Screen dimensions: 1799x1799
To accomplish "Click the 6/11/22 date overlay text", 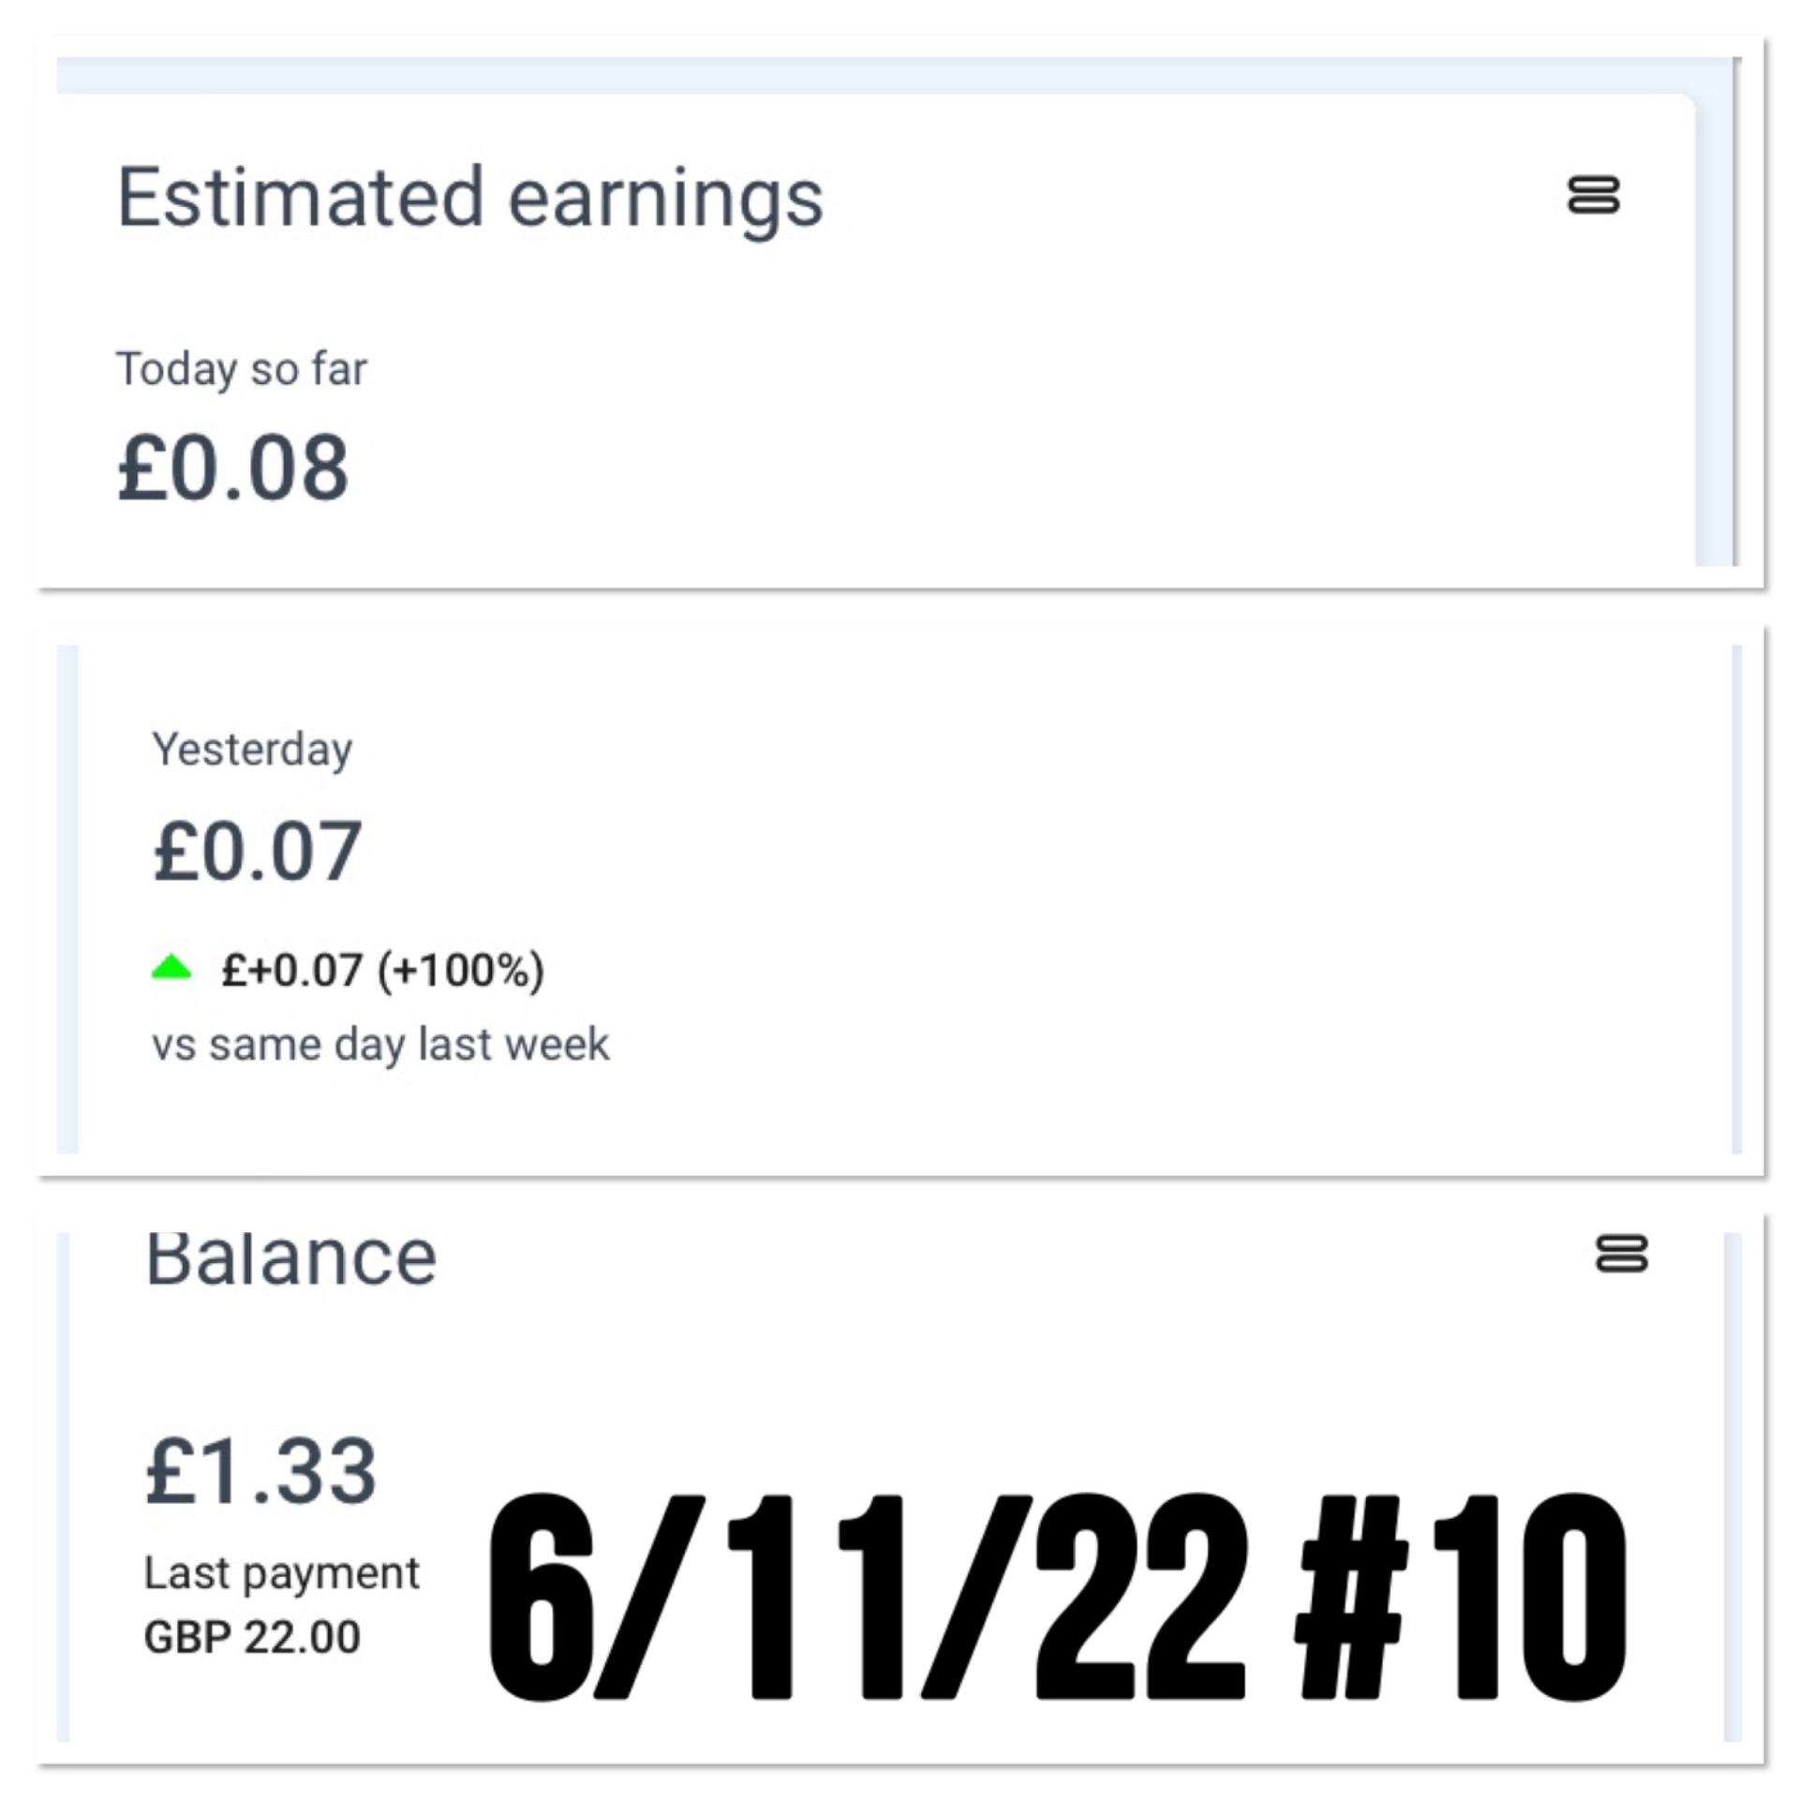I will pyautogui.click(x=867, y=1596).
